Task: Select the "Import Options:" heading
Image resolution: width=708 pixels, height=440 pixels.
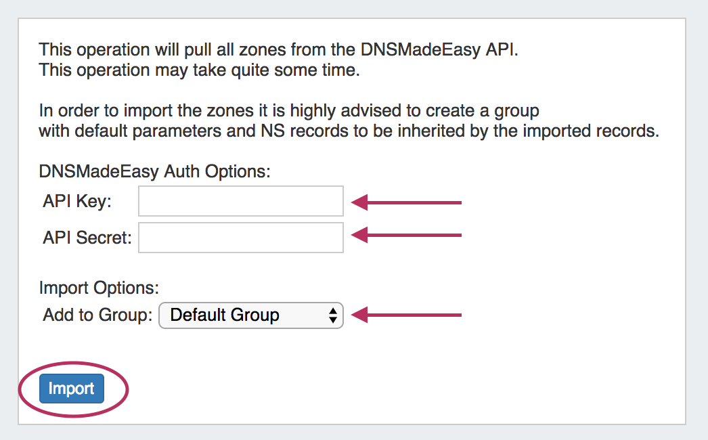Action: (x=99, y=288)
